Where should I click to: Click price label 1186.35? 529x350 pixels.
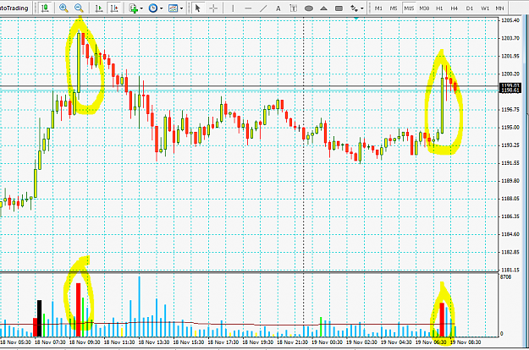510,216
